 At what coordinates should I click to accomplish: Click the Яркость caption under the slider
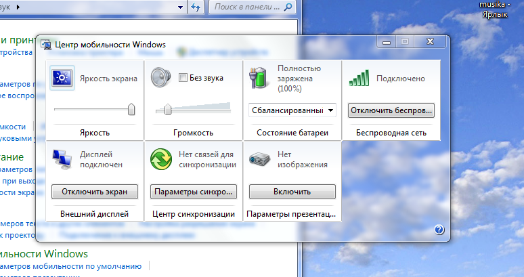(95, 133)
